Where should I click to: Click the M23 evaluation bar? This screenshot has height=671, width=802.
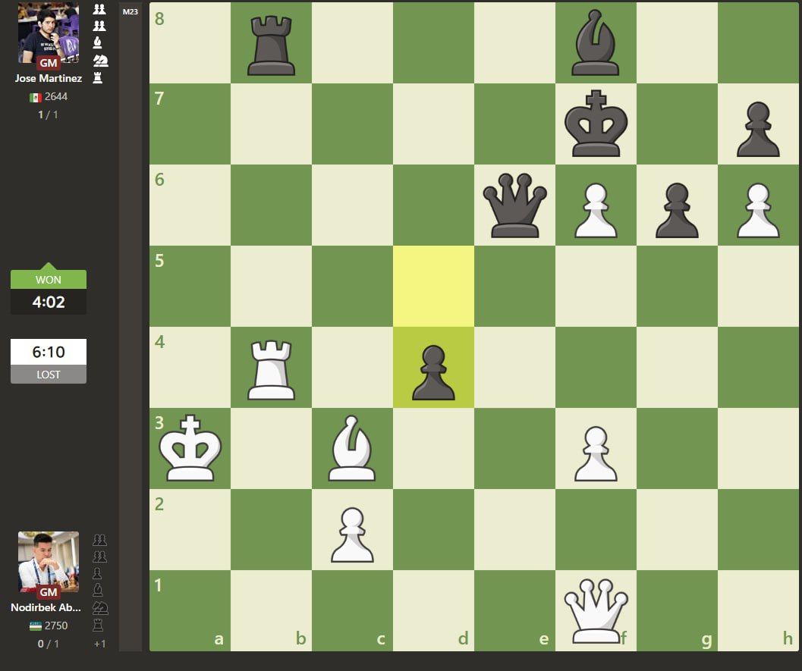(131, 326)
